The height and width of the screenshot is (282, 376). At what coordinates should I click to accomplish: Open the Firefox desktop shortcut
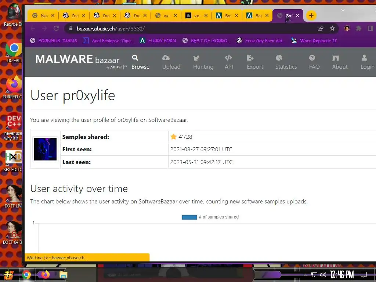[x=13, y=88]
